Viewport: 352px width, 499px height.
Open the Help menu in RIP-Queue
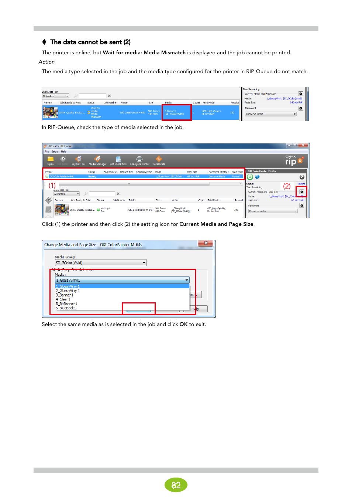coord(64,152)
